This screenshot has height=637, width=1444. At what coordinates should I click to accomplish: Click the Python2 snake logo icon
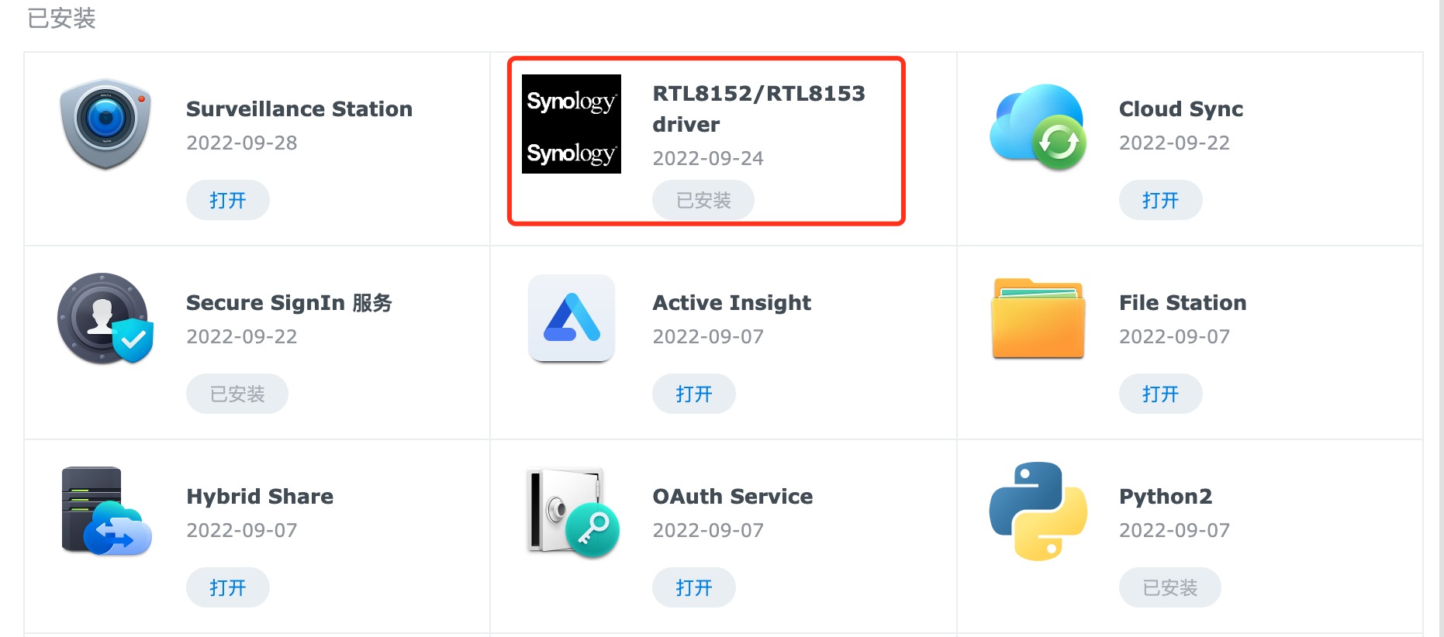click(1038, 511)
